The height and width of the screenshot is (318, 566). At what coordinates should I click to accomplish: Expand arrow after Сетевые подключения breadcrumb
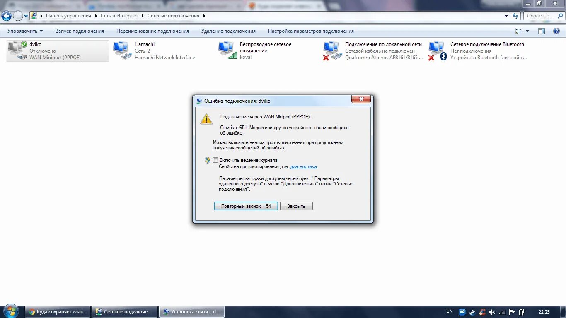[204, 16]
